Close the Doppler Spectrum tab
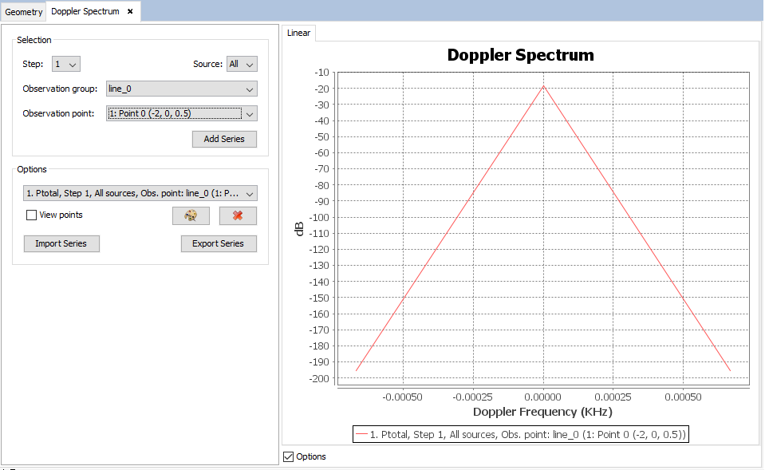The height and width of the screenshot is (470, 765). 130,11
